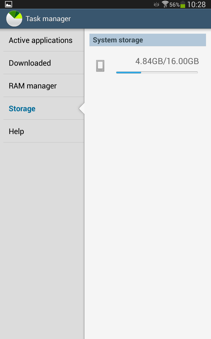Viewport: 211px width, 339px height.
Task: Tap the 4.84GB/16.00GB storage text
Action: tap(167, 61)
